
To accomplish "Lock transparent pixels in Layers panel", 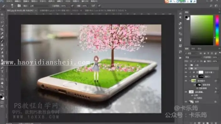I will point(191,61).
